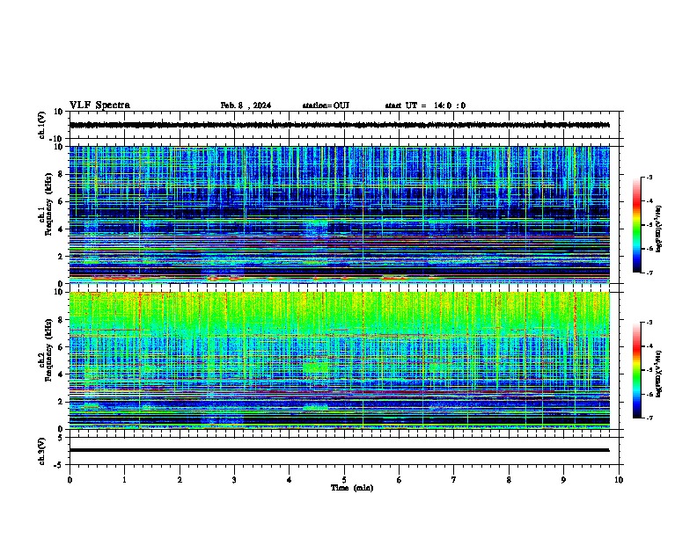Click the ch.1 voltage waveform trace
Screen dimensions: 697x538
click(x=340, y=125)
